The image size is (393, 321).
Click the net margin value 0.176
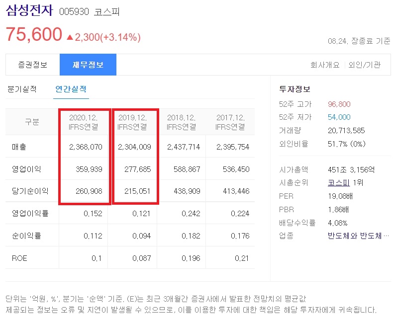click(x=240, y=236)
